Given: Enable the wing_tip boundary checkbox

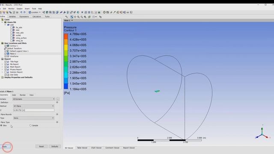Looking at the screenshot, I should [x=12, y=41].
